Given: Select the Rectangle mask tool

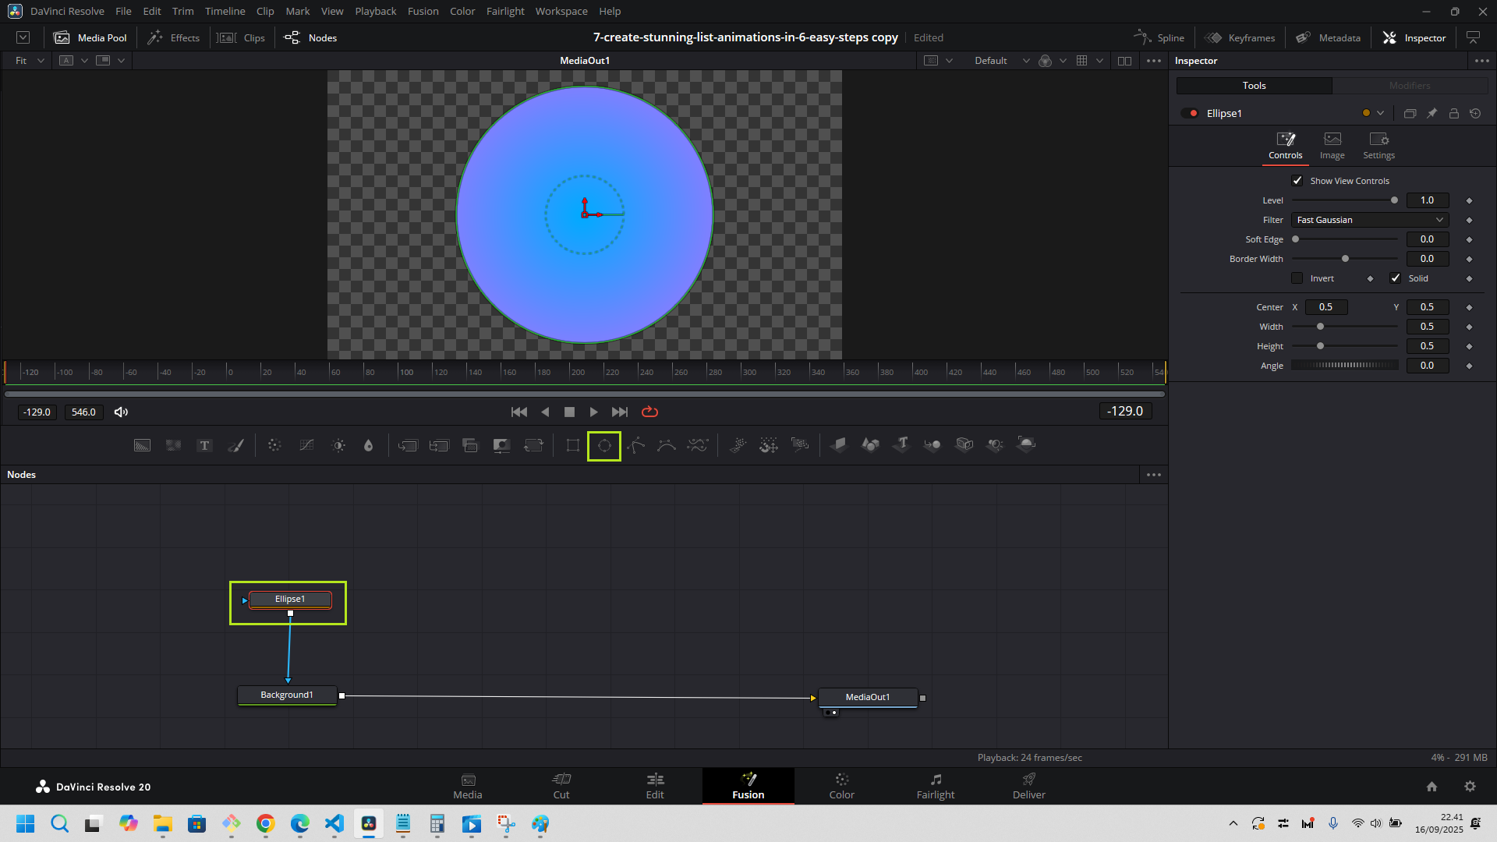Looking at the screenshot, I should point(573,445).
